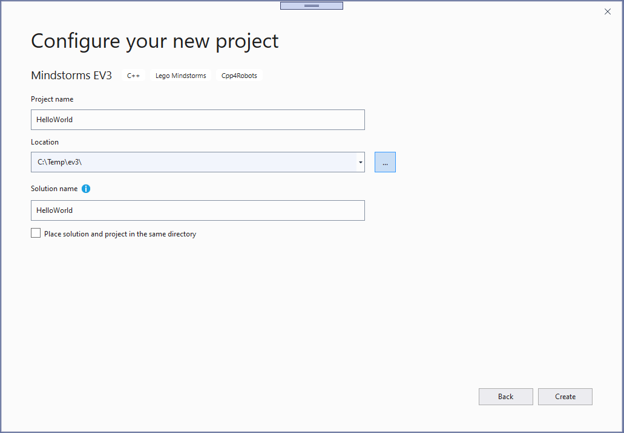Click the Solution name info icon

tap(86, 189)
